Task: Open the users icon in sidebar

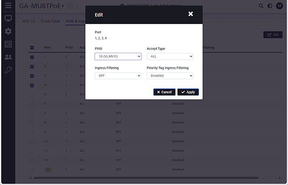Action: [x=8, y=57]
